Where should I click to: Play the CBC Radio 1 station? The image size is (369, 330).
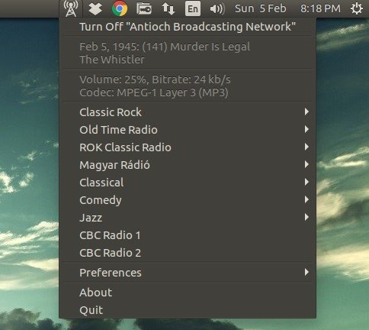tap(188, 235)
